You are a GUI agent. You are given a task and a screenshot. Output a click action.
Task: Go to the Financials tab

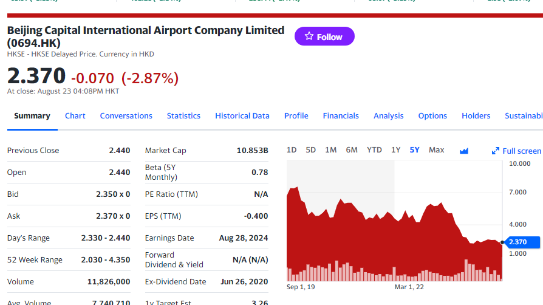tap(341, 116)
